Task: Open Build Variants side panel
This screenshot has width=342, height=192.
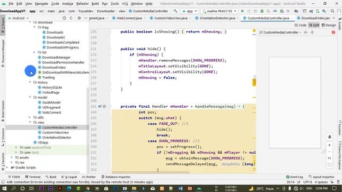Action: (3, 111)
